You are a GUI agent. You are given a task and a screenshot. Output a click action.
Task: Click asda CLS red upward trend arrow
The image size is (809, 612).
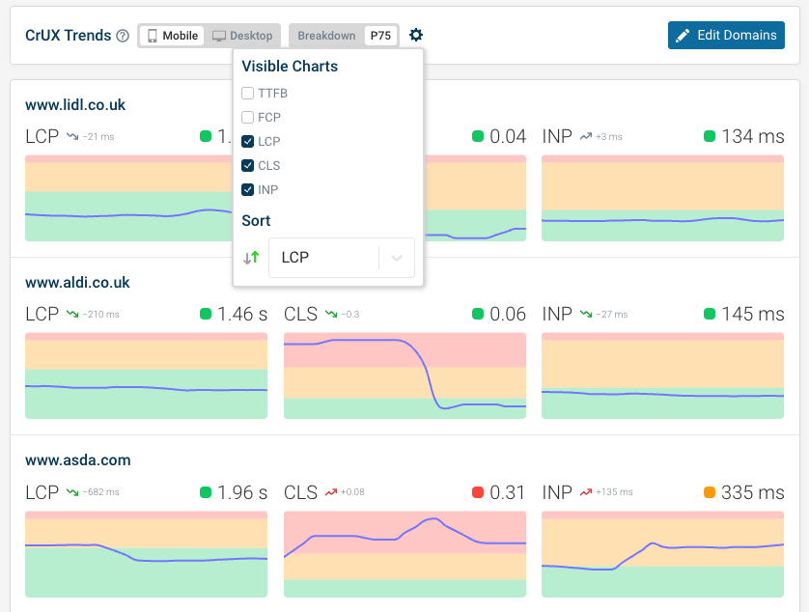tap(331, 492)
